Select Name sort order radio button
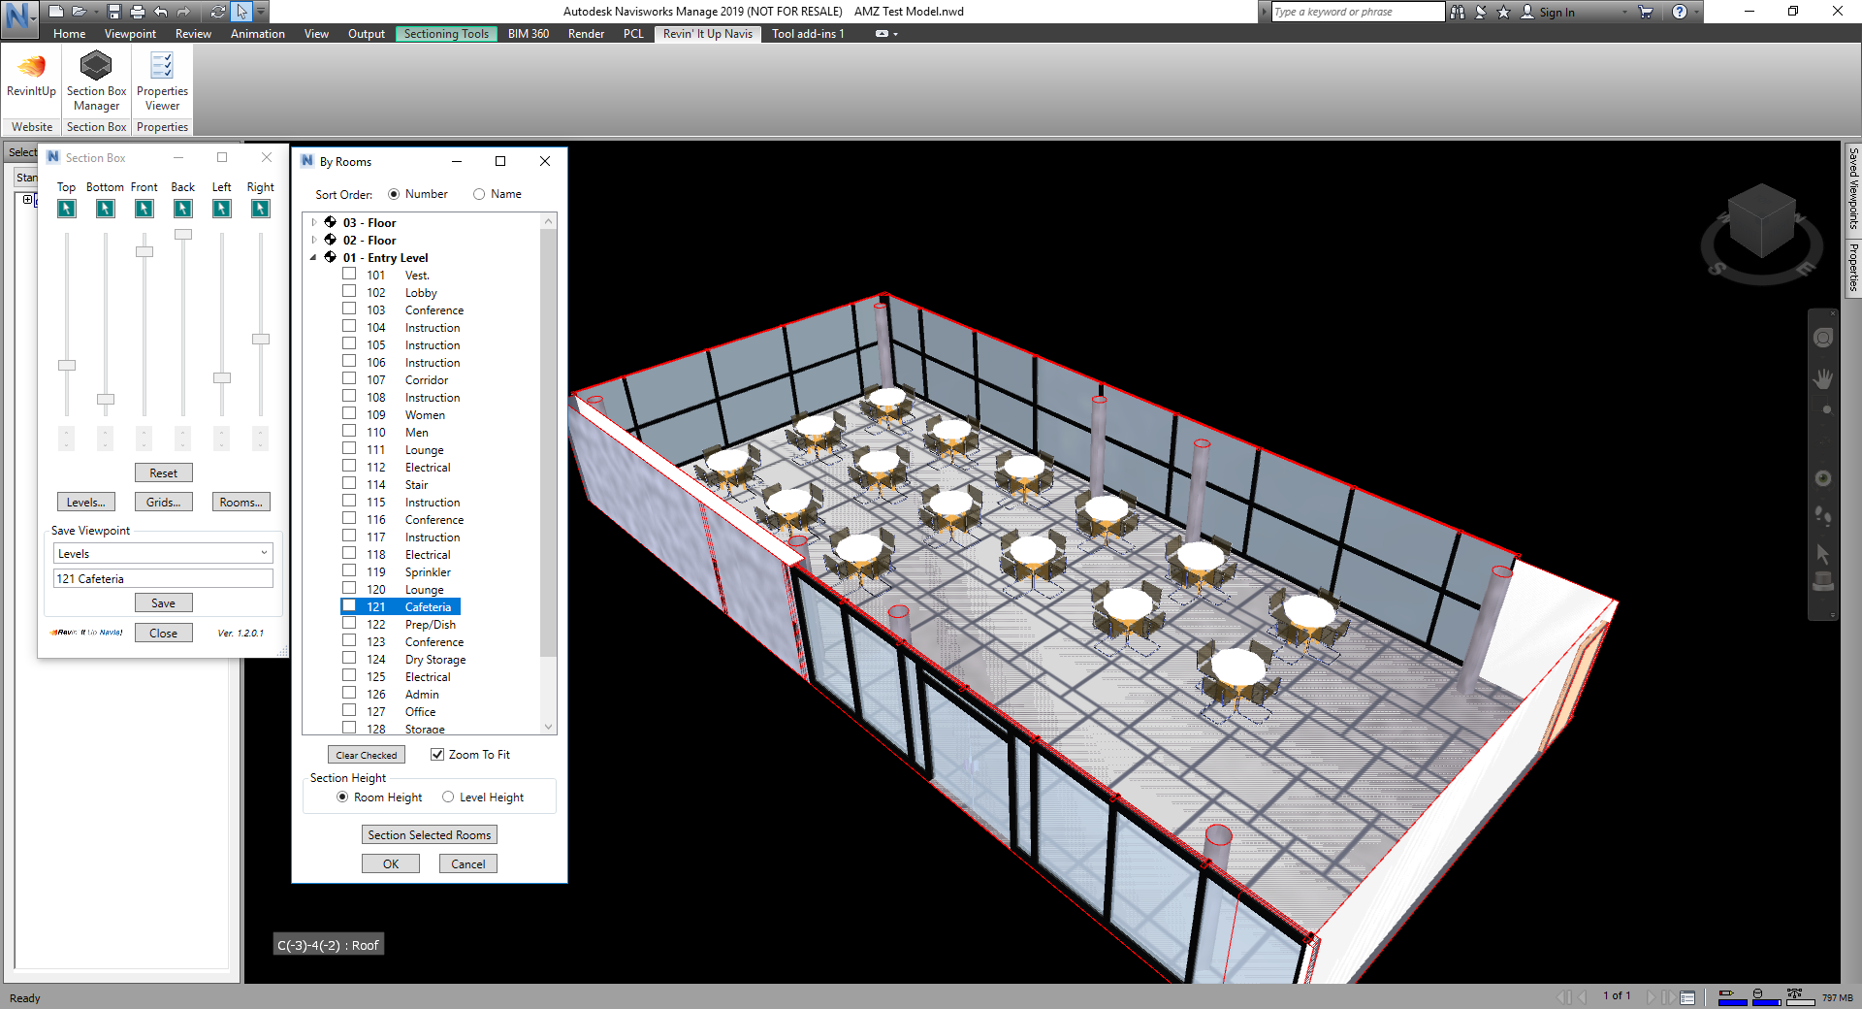 point(479,194)
